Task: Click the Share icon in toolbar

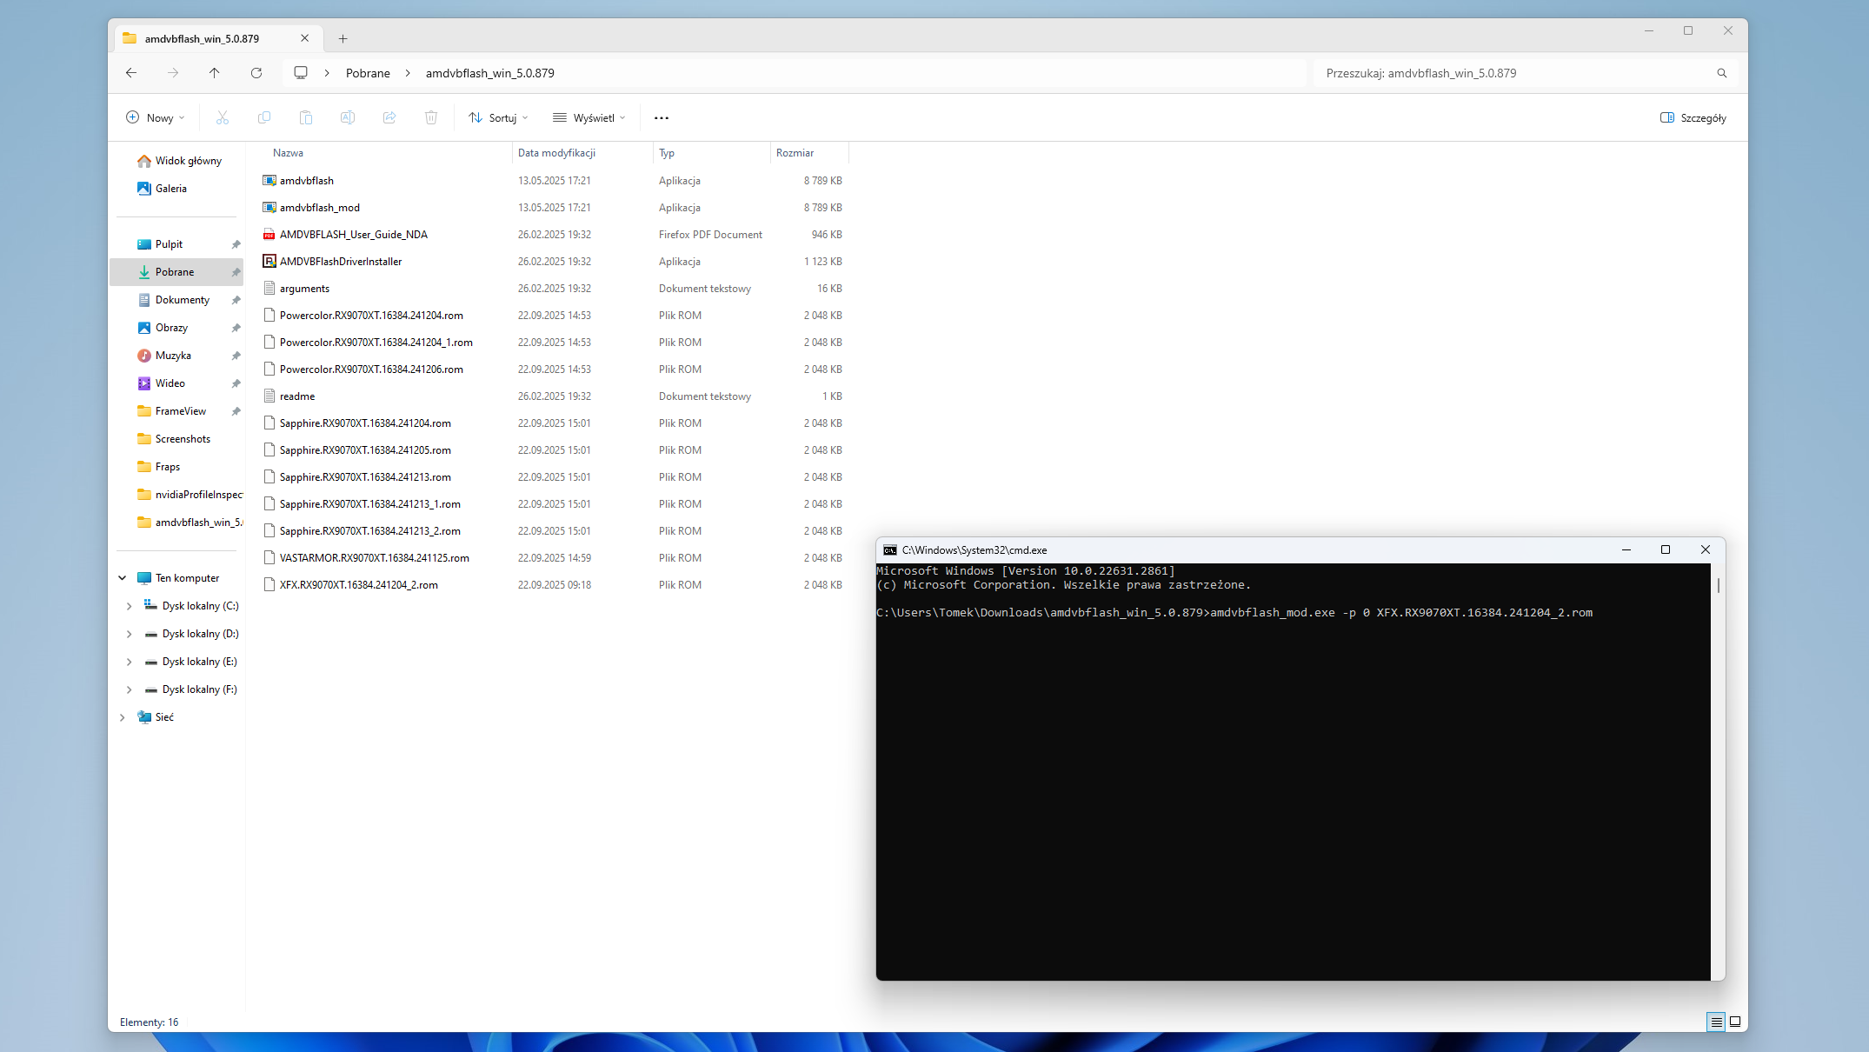Action: click(x=389, y=117)
